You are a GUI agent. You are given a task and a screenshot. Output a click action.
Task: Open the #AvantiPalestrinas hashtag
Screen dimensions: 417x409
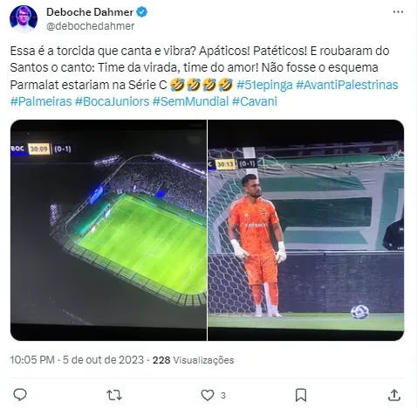tap(347, 85)
